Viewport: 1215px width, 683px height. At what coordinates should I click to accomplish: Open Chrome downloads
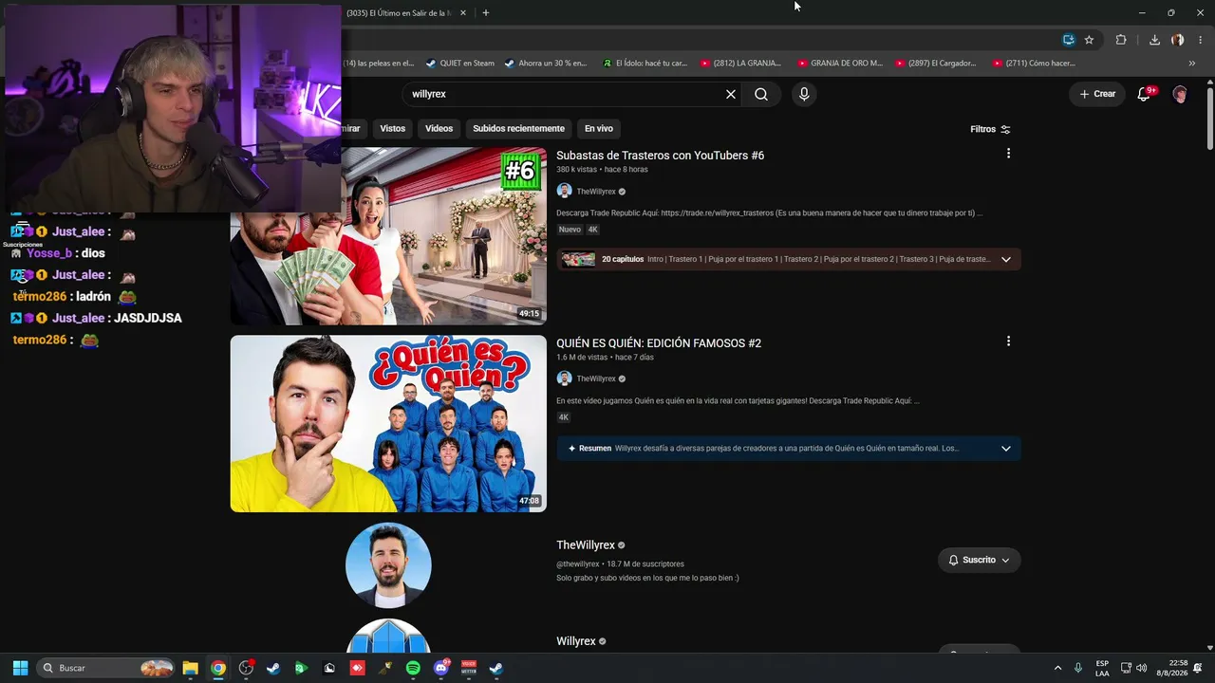click(x=1154, y=40)
